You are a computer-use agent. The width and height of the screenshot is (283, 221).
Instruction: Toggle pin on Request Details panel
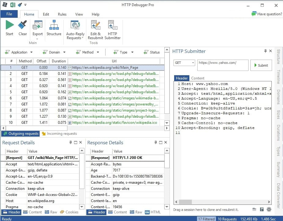71,142
